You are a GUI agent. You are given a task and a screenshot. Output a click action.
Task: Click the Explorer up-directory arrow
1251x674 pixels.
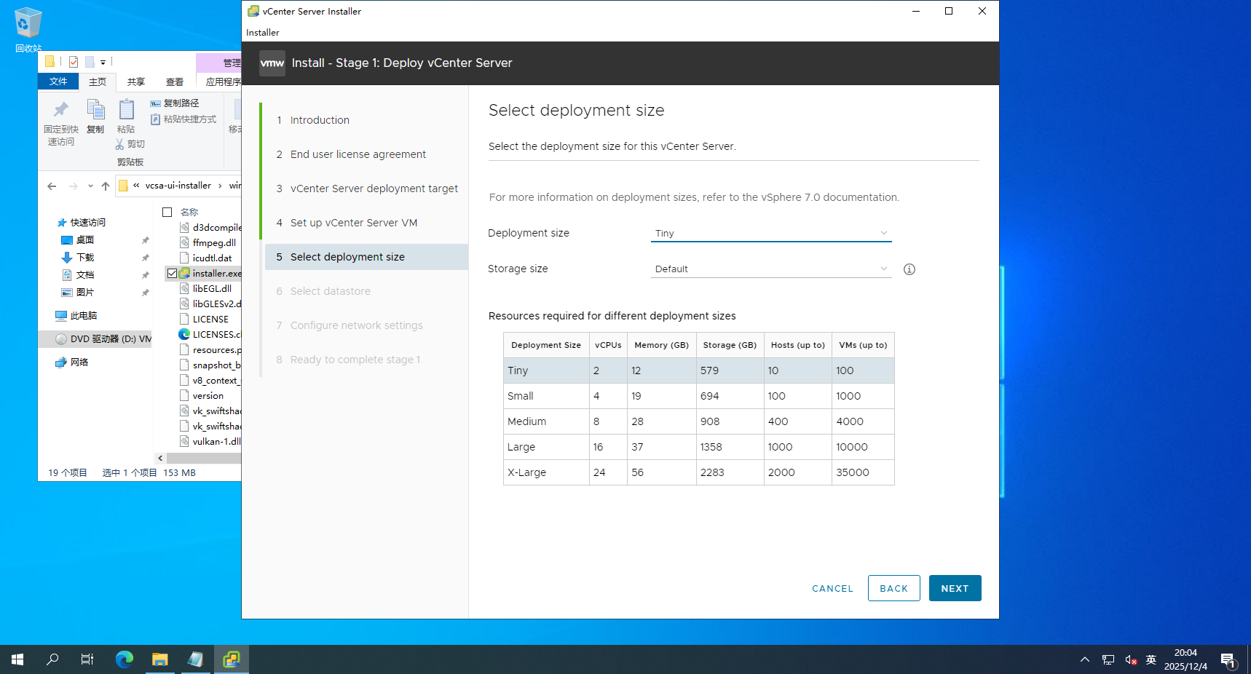click(106, 186)
